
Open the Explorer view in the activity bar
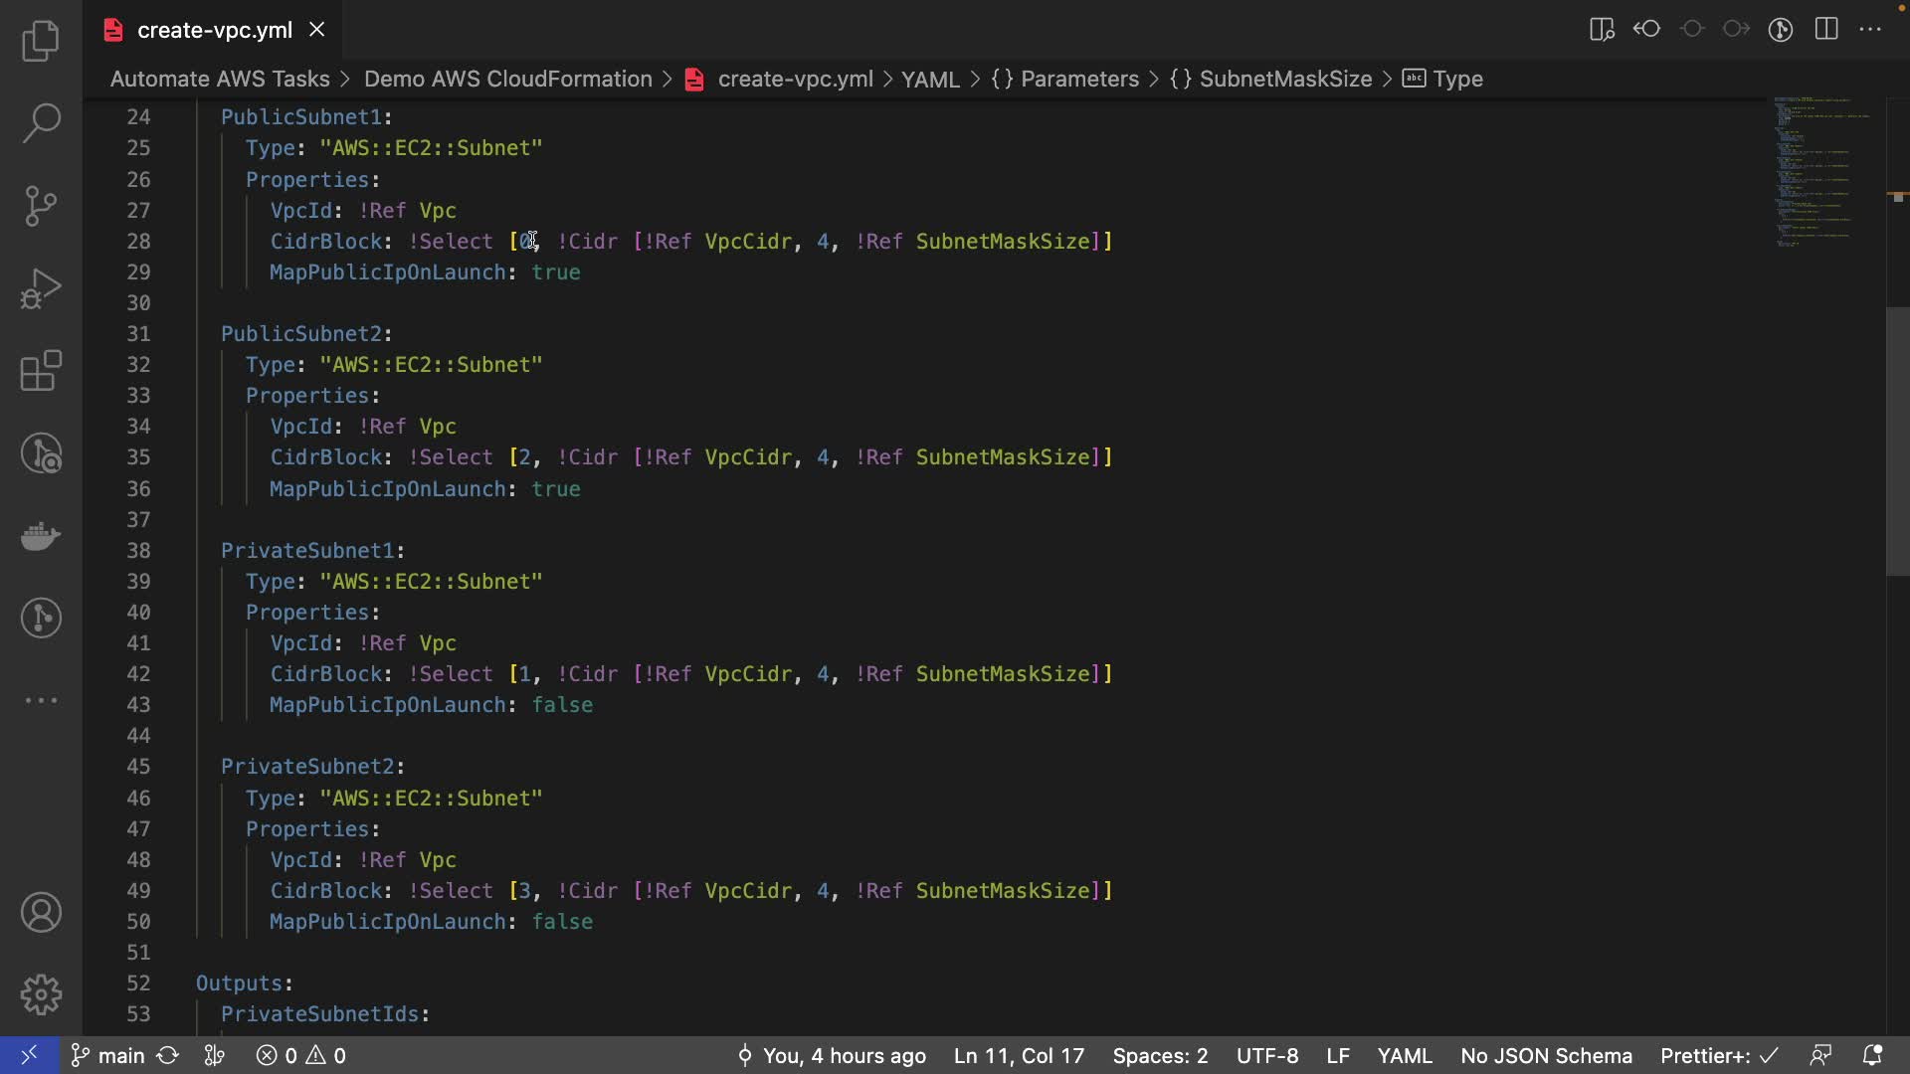tap(41, 41)
